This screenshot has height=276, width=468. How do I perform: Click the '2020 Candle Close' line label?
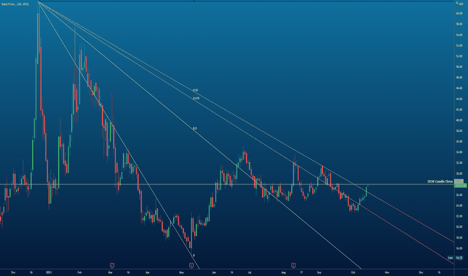coord(440,182)
